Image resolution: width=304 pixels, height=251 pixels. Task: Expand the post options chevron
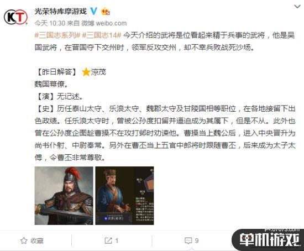[297, 7]
